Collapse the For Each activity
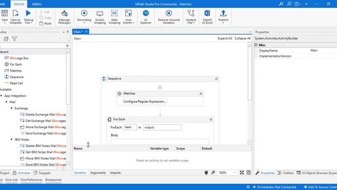Image resolution: width=337 pixels, height=190 pixels. tap(211, 119)
